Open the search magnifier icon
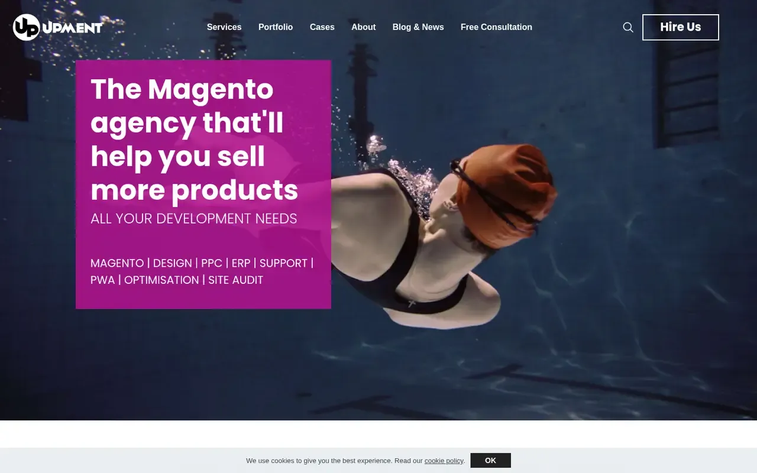This screenshot has height=473, width=757. pos(628,27)
